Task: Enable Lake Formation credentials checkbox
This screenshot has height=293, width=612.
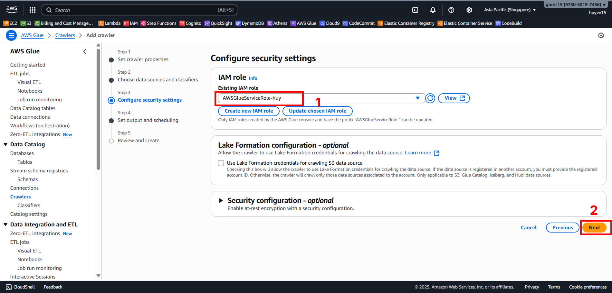Action: click(x=221, y=163)
